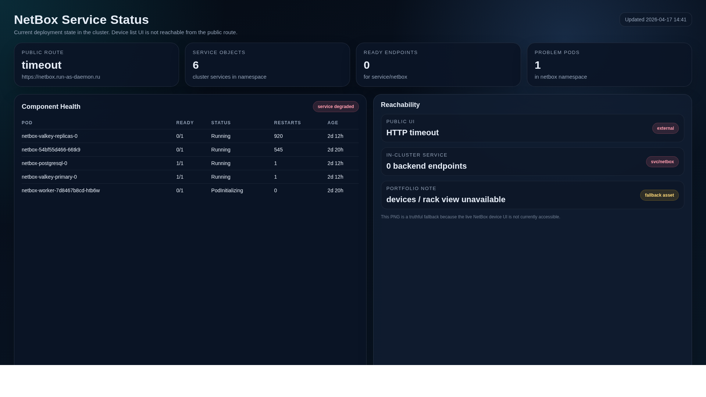
Task: Open the netbox.run-as-daemon.ru link
Action: coord(61,77)
